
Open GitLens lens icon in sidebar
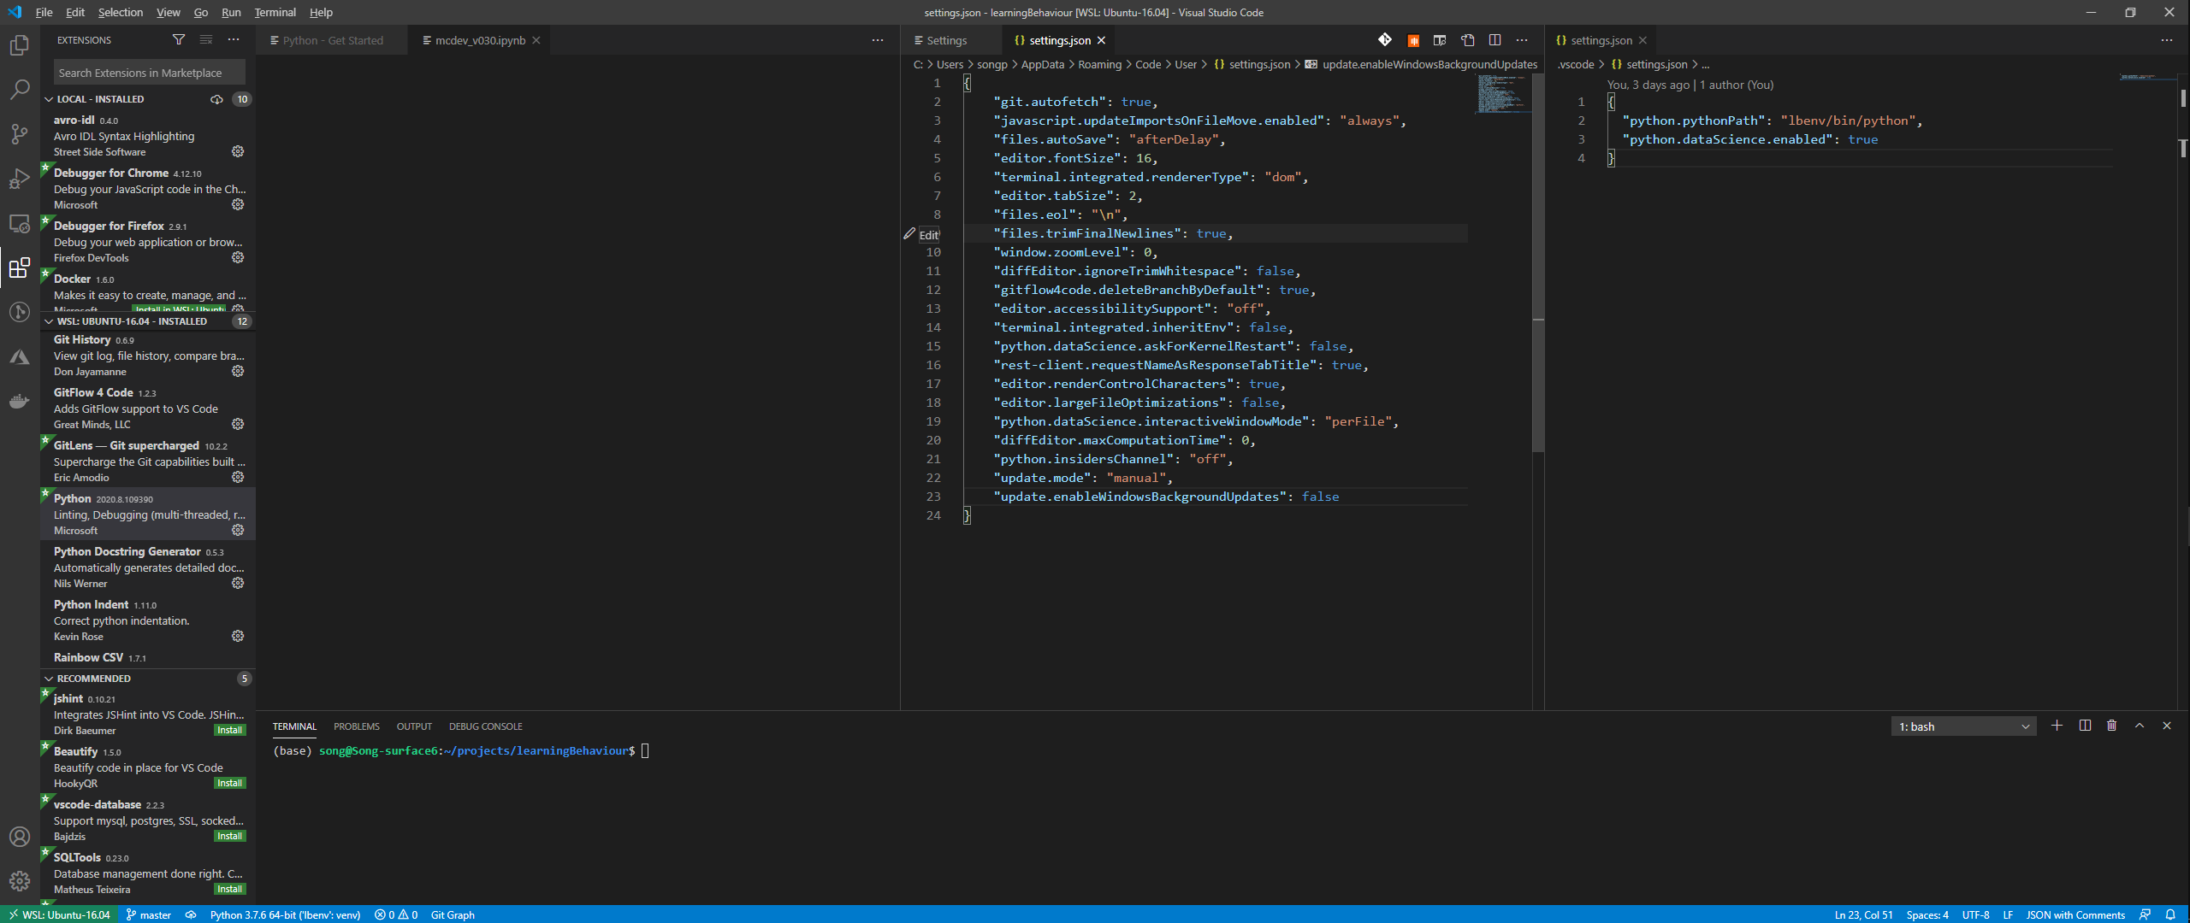19,312
